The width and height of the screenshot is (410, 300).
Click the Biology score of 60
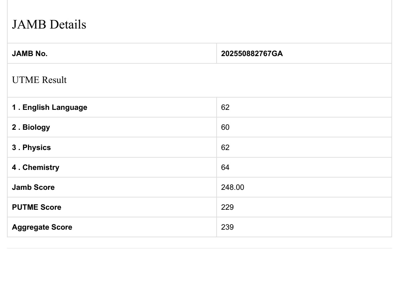(225, 127)
